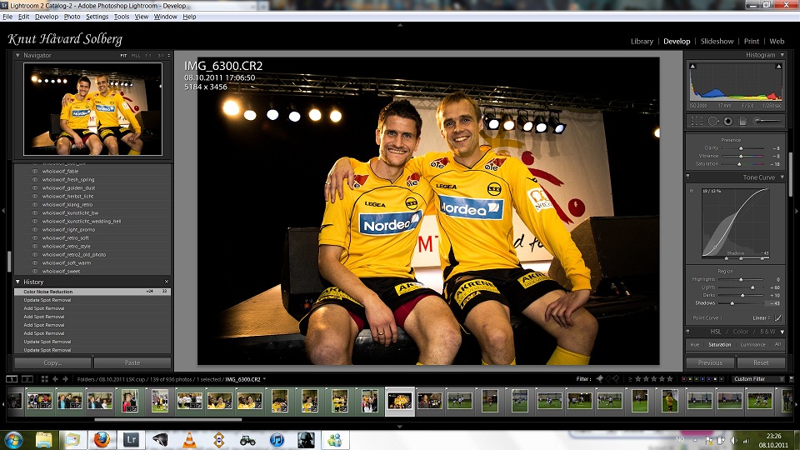The width and height of the screenshot is (800, 450).
Task: Clear history with the X button
Action: [167, 282]
